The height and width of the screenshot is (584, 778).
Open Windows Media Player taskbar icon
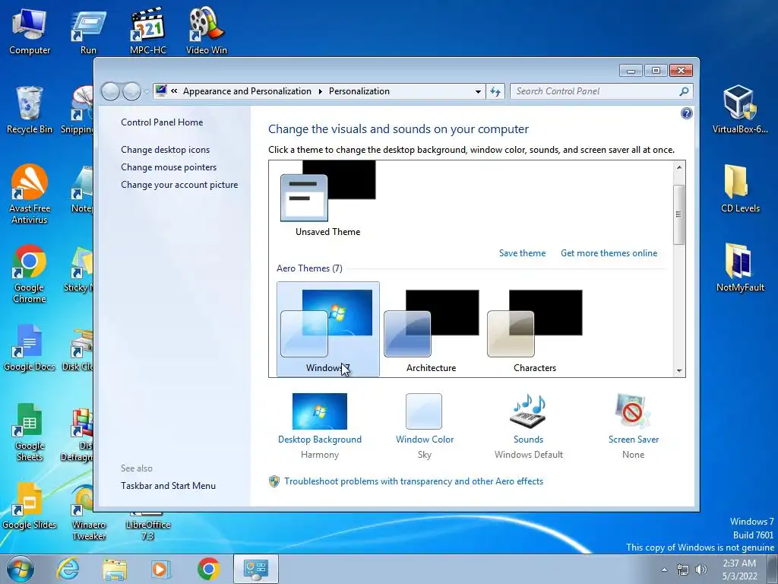[x=161, y=569]
